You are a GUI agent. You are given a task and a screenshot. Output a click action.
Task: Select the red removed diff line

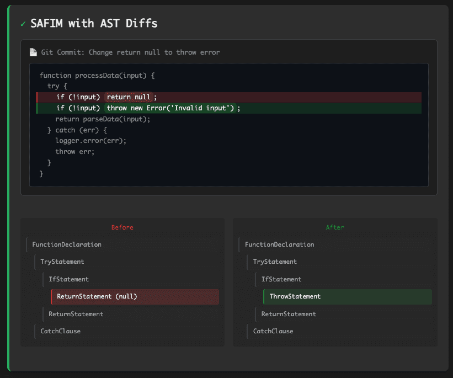(x=287, y=97)
